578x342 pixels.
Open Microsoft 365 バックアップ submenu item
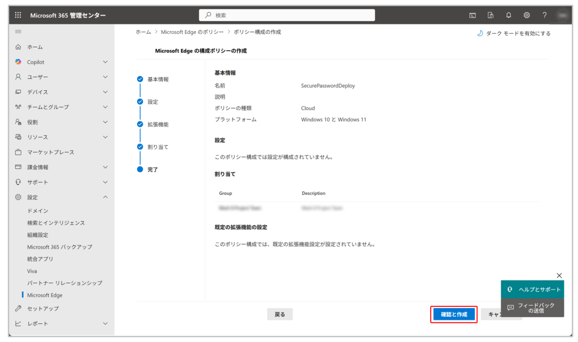(x=60, y=247)
